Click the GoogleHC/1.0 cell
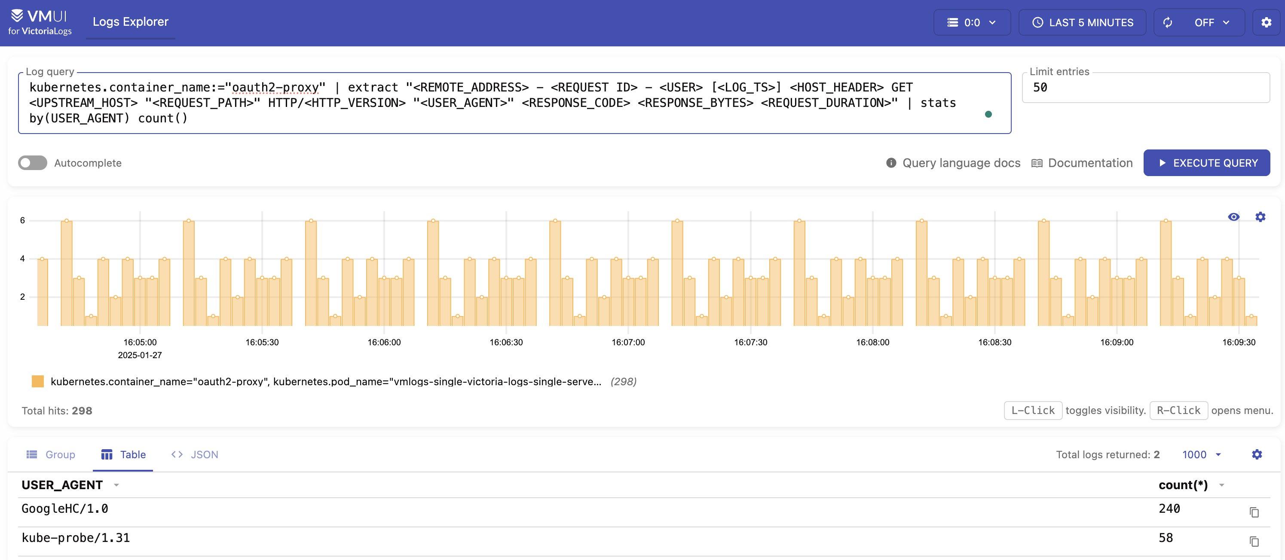This screenshot has width=1285, height=560. (65, 508)
